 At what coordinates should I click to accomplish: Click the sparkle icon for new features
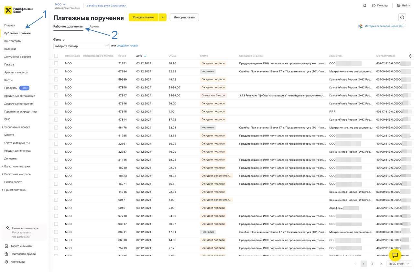(8, 228)
